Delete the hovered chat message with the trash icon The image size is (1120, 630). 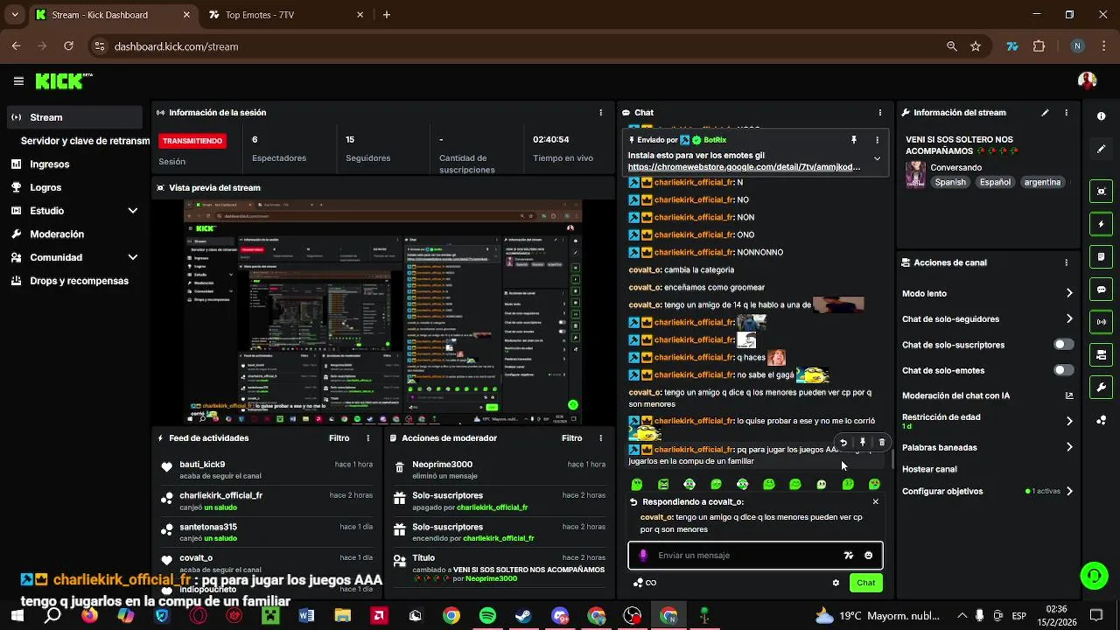(881, 443)
